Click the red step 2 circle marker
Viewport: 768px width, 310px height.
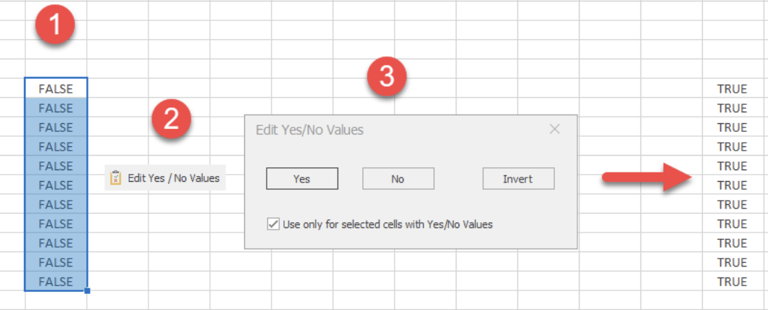pos(170,119)
